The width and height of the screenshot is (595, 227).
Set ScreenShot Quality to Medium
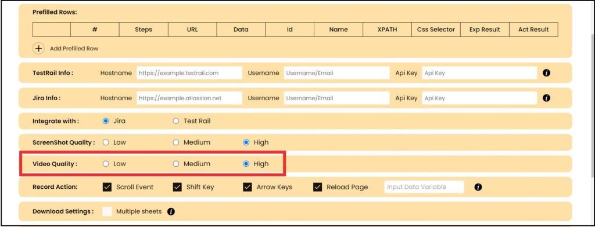point(175,142)
